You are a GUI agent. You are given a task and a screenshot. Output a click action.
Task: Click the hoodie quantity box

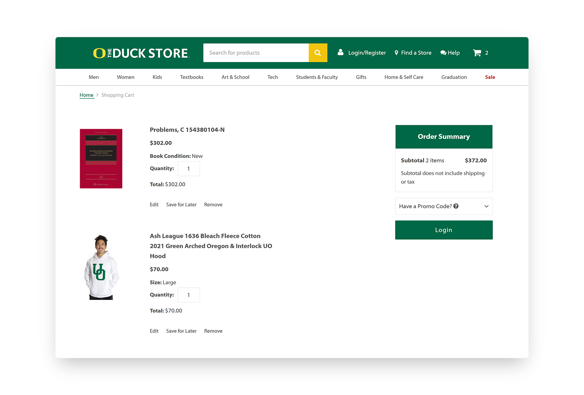[189, 295]
